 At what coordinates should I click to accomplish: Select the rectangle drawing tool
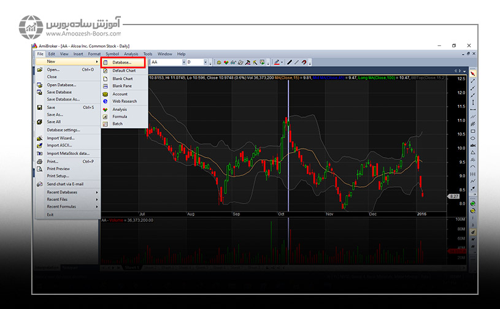click(x=473, y=131)
